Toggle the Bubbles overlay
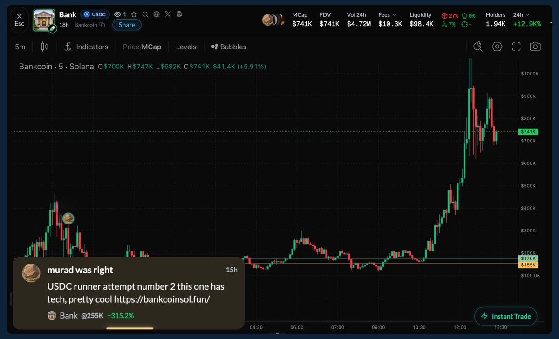This screenshot has width=559, height=339. tap(229, 47)
